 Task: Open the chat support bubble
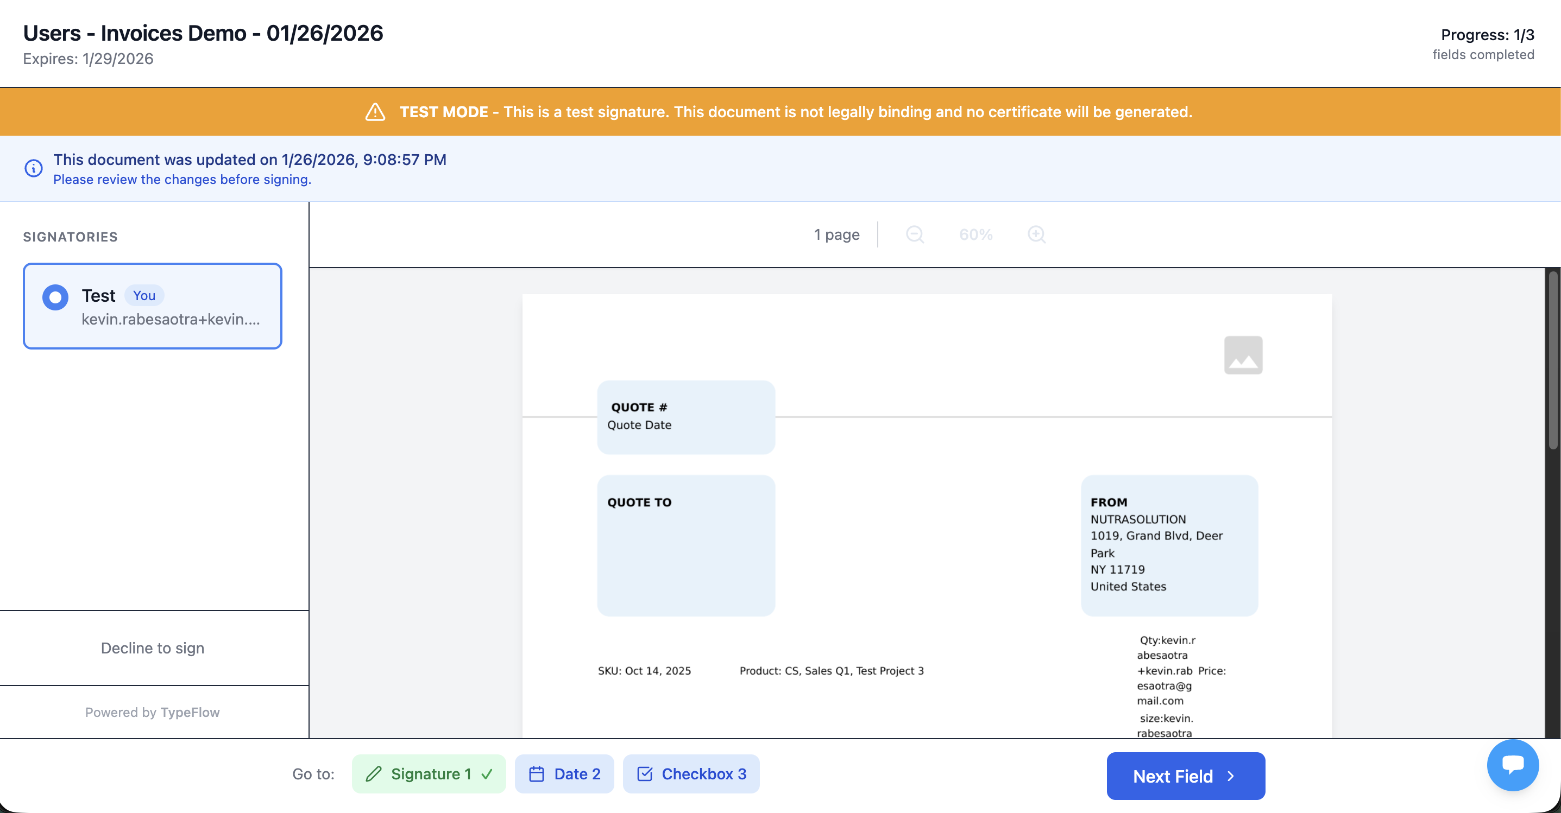pyautogui.click(x=1512, y=765)
